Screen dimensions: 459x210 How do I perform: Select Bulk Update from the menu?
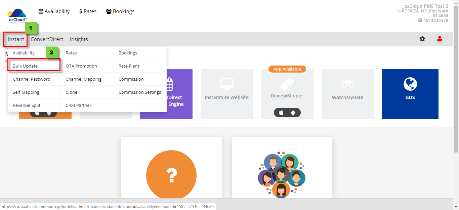point(25,66)
